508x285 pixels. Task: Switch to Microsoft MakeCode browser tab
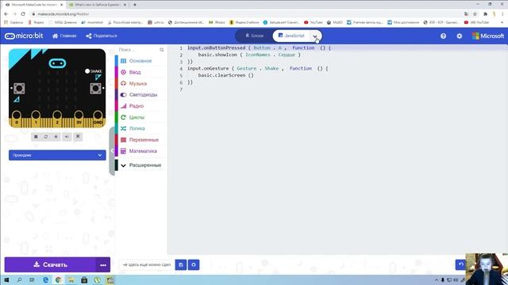point(33,5)
